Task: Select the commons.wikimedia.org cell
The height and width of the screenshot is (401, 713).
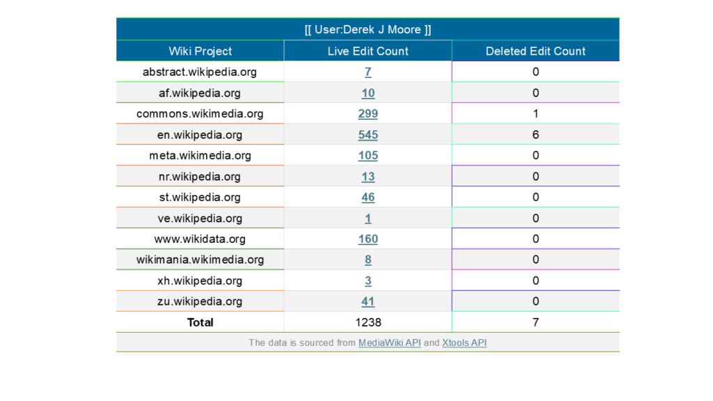Action: point(200,113)
